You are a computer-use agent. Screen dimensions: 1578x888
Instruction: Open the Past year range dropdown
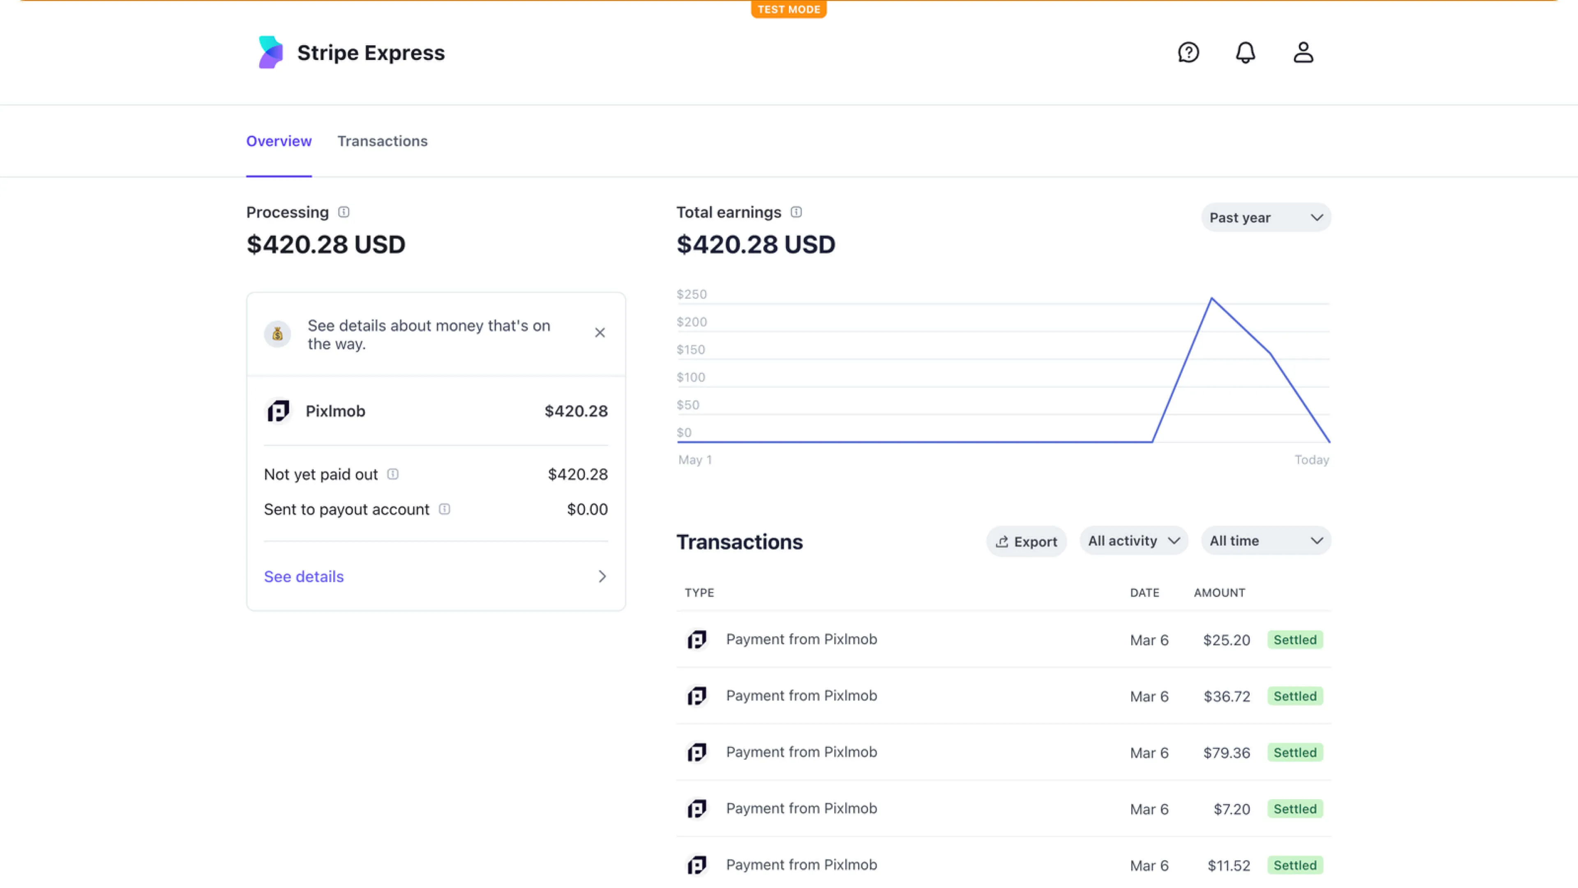[1266, 217]
